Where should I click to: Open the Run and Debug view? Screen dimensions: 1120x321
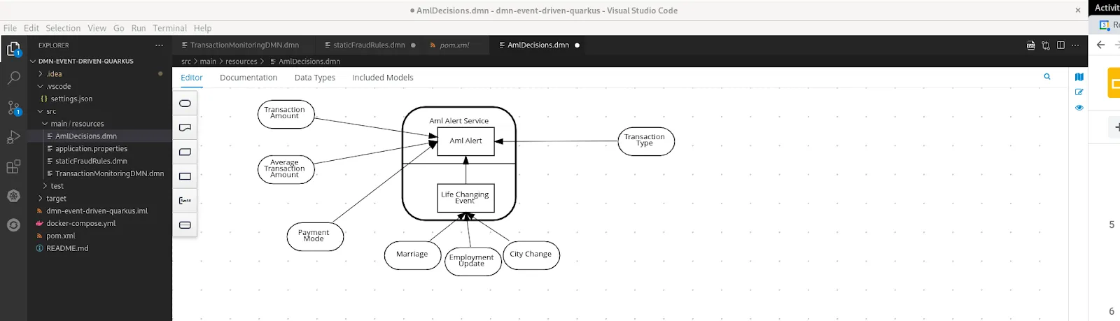point(13,137)
